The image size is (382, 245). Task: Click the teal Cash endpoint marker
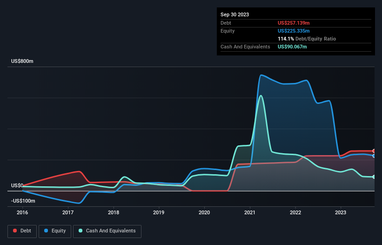(374, 177)
